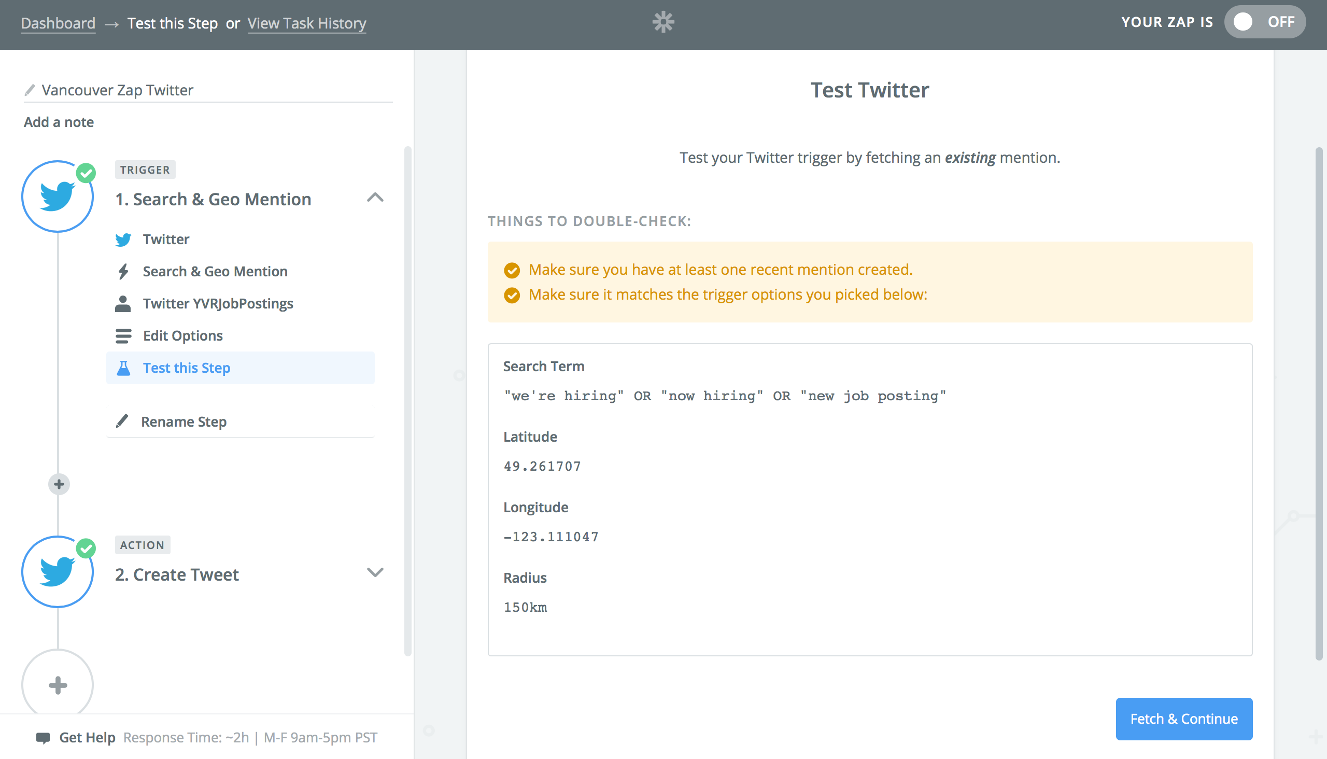Choose Rename Step in the sidebar
Image resolution: width=1327 pixels, height=759 pixels.
click(x=241, y=421)
